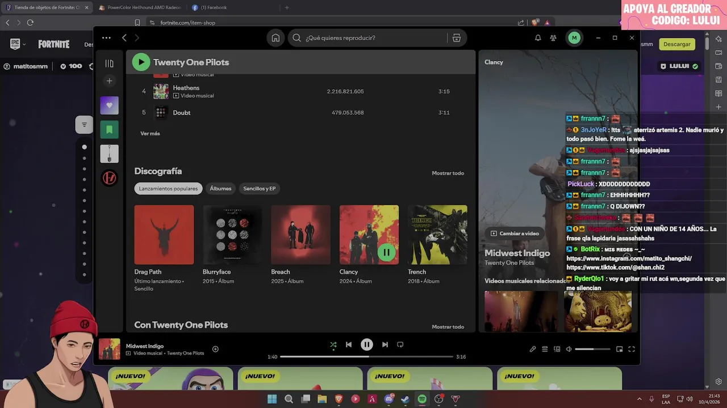Image resolution: width=727 pixels, height=408 pixels.
Task: Click Spotify icon in taskbar
Action: (x=422, y=399)
